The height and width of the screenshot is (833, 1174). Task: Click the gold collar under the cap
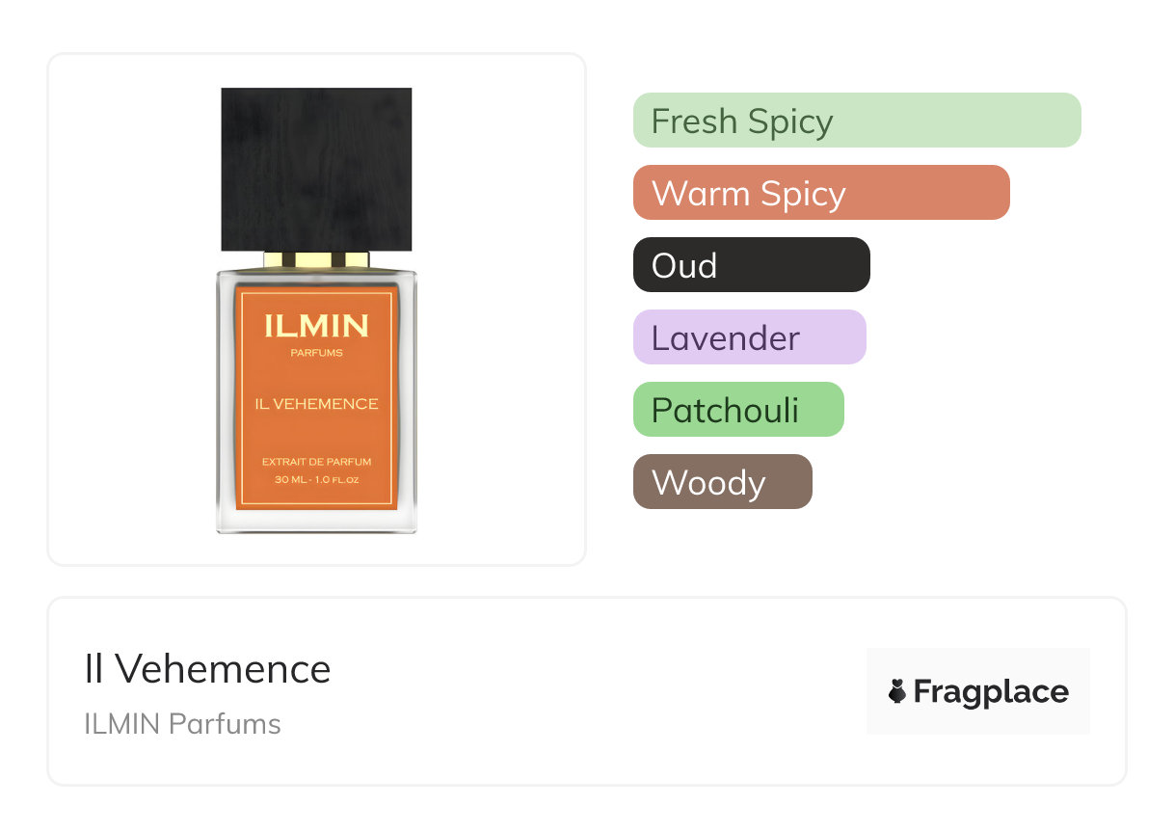point(316,259)
